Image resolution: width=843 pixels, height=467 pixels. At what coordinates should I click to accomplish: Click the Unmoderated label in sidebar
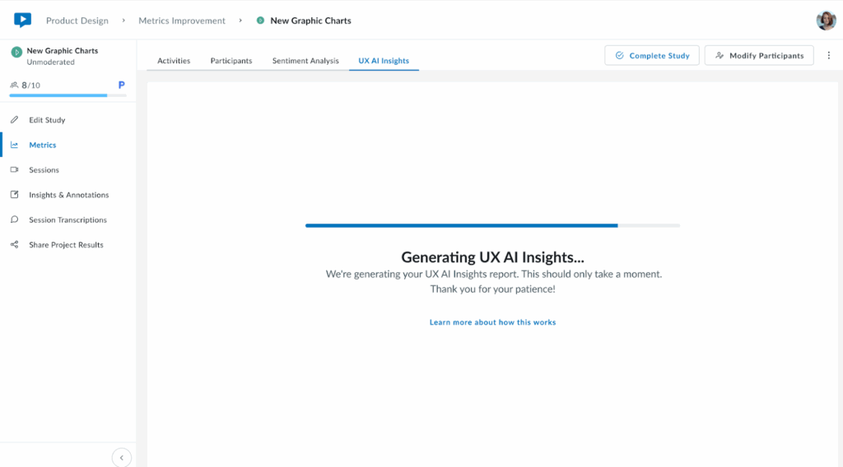50,62
